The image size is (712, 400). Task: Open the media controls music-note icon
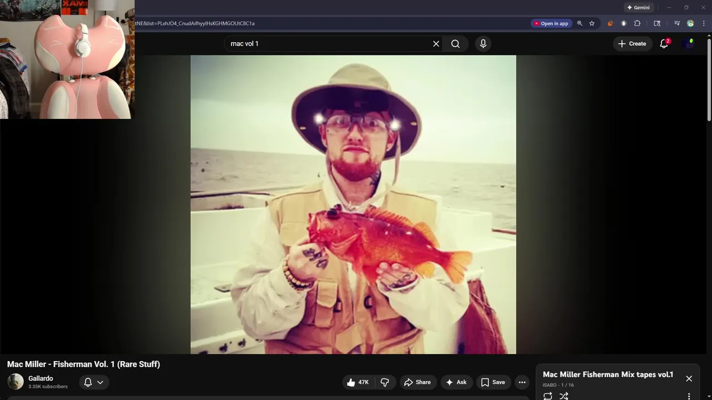[x=677, y=23]
